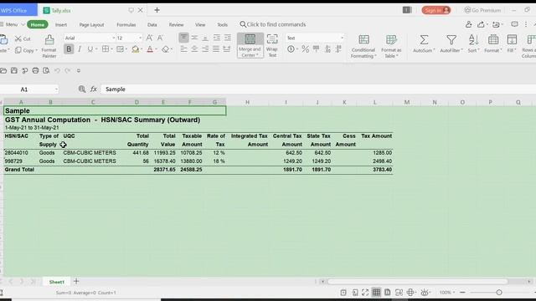The width and height of the screenshot is (536, 301).
Task: Select the Sheet1 tab
Action: click(x=56, y=282)
